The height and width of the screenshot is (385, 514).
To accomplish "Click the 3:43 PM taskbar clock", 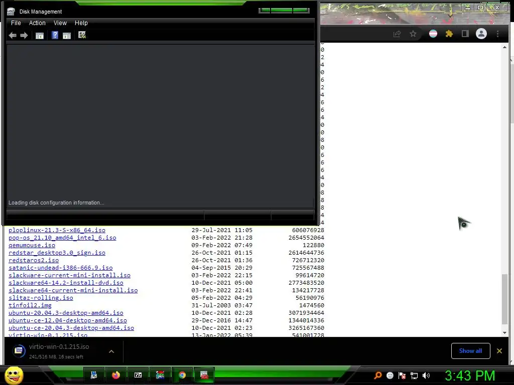I will 470,375.
